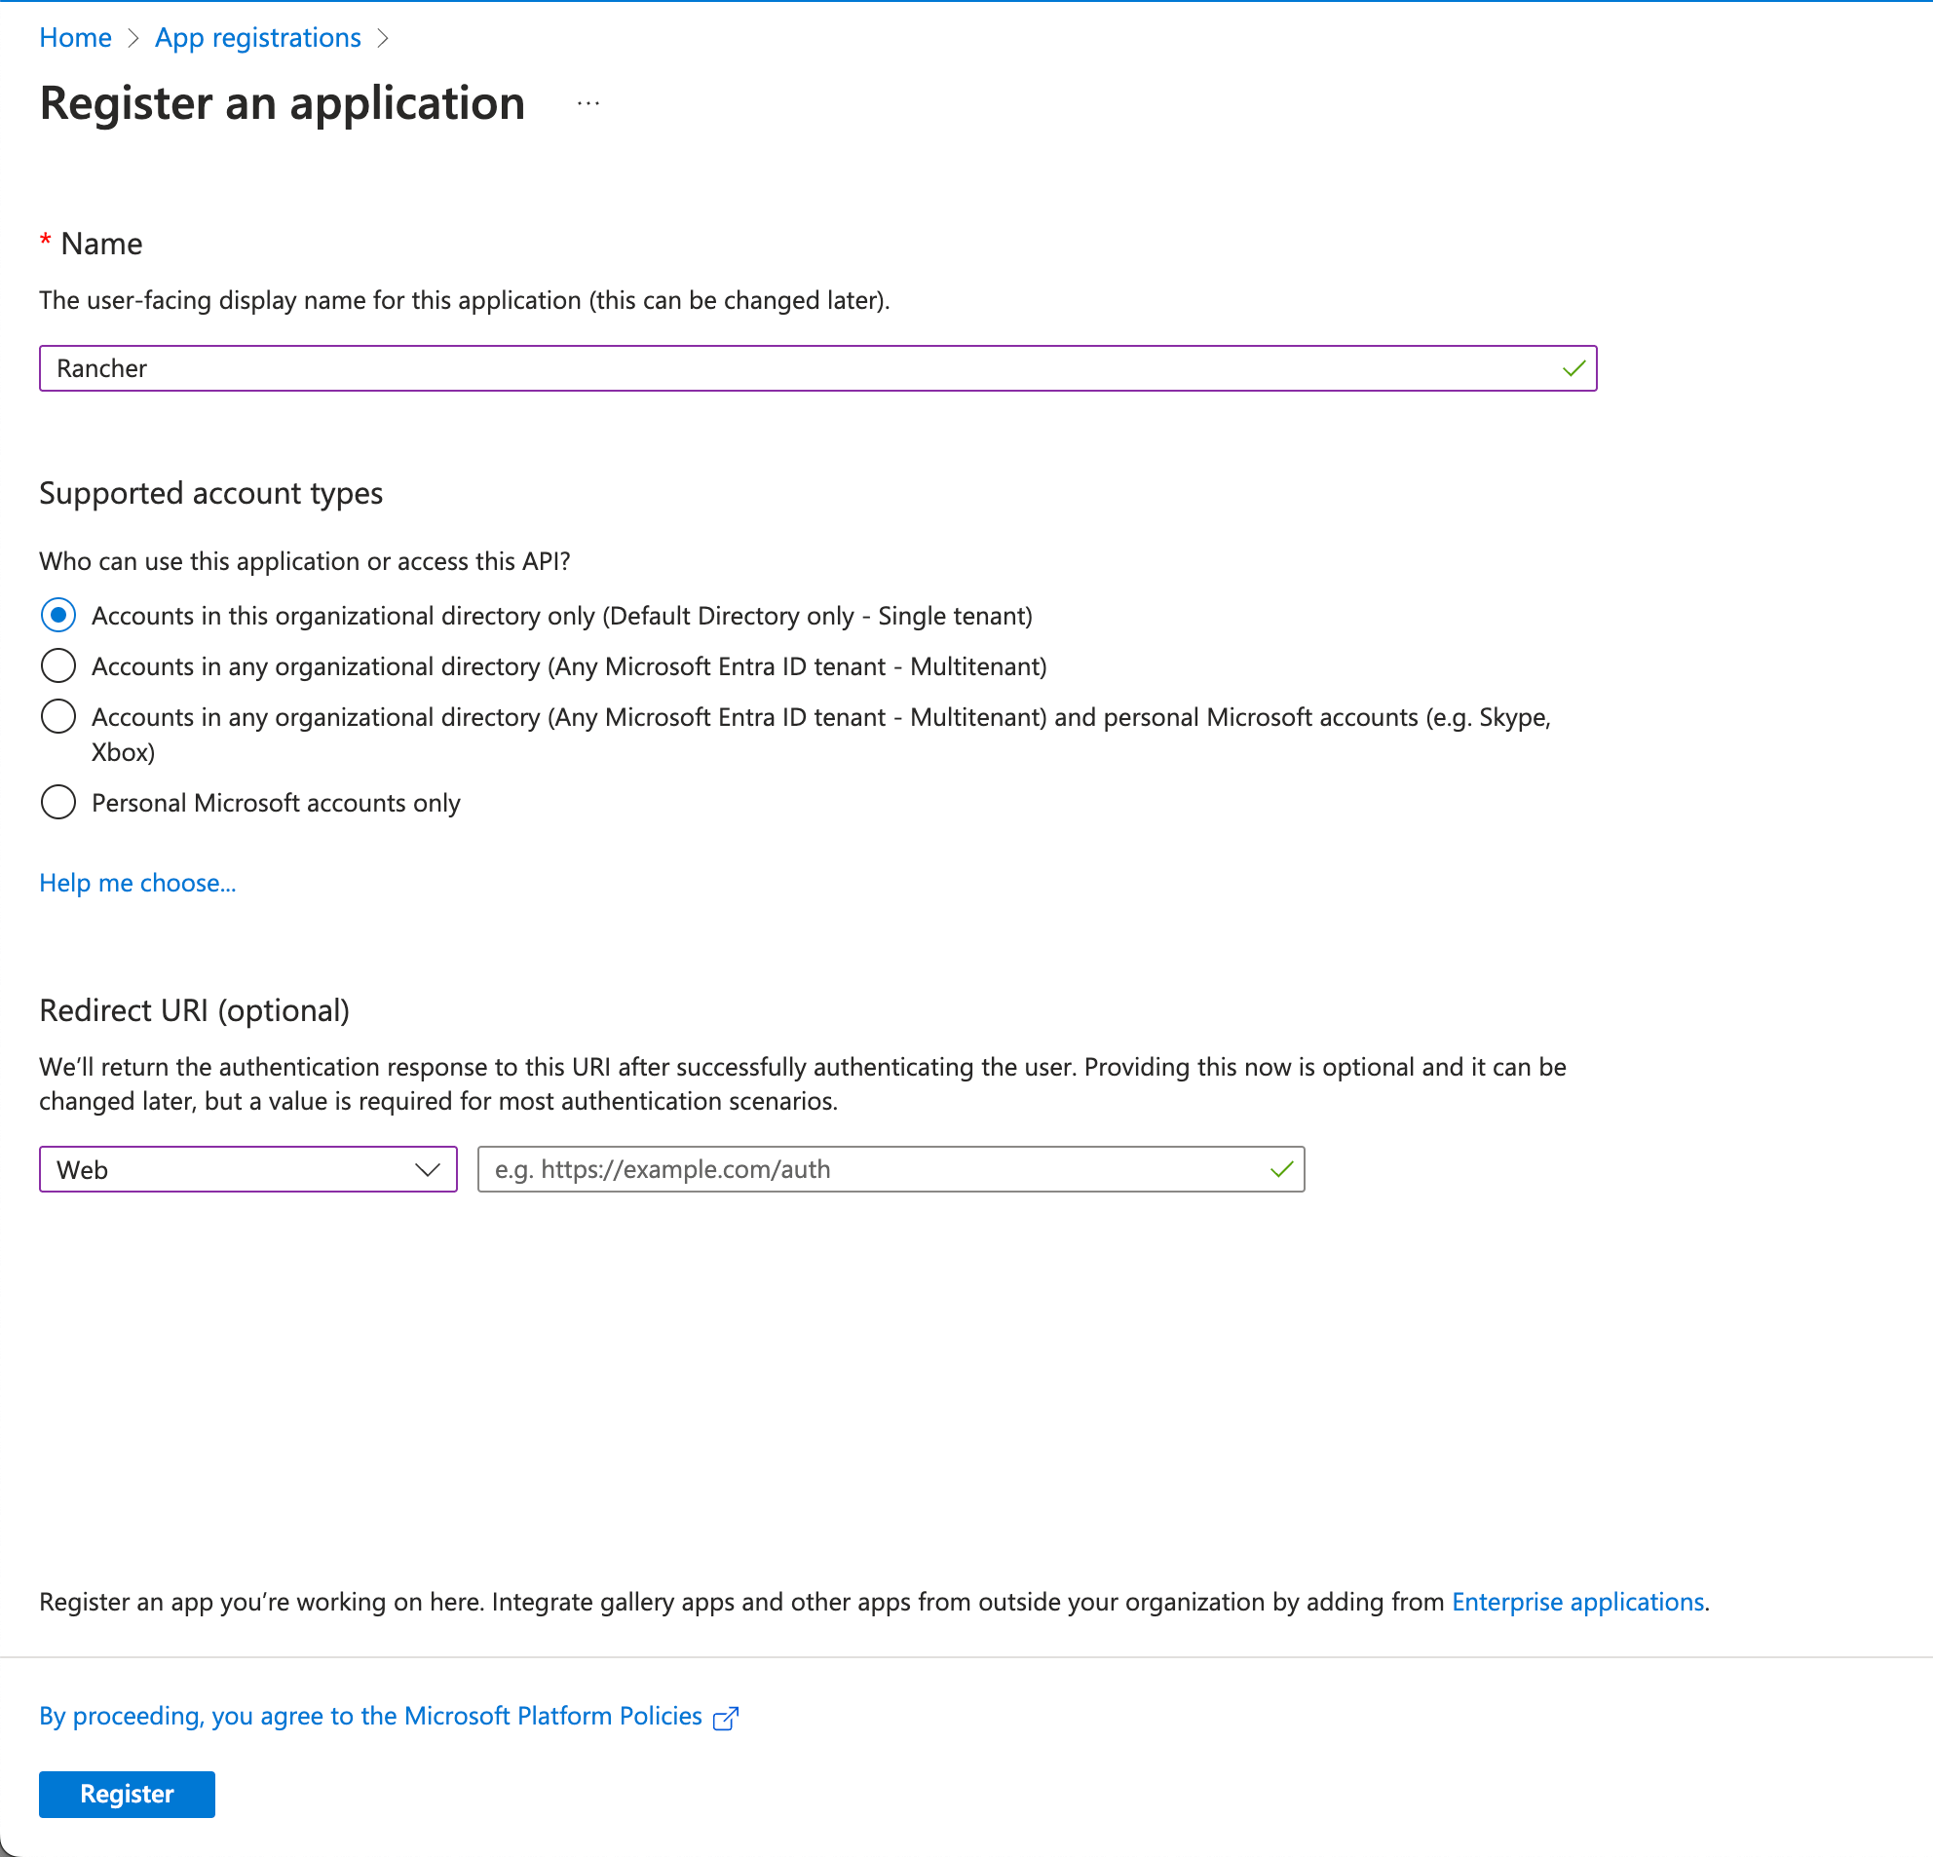The image size is (1933, 1857).
Task: Click the chevron on the Web platform dropdown
Action: click(x=427, y=1169)
